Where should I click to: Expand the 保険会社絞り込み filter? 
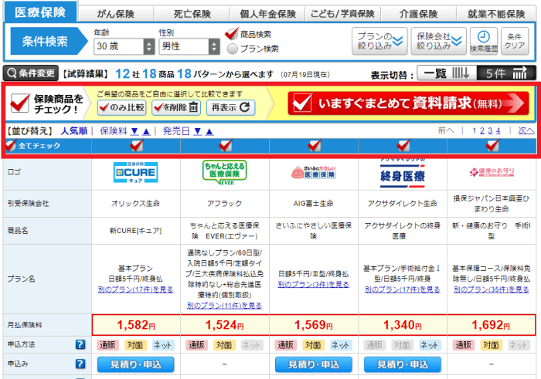point(438,41)
